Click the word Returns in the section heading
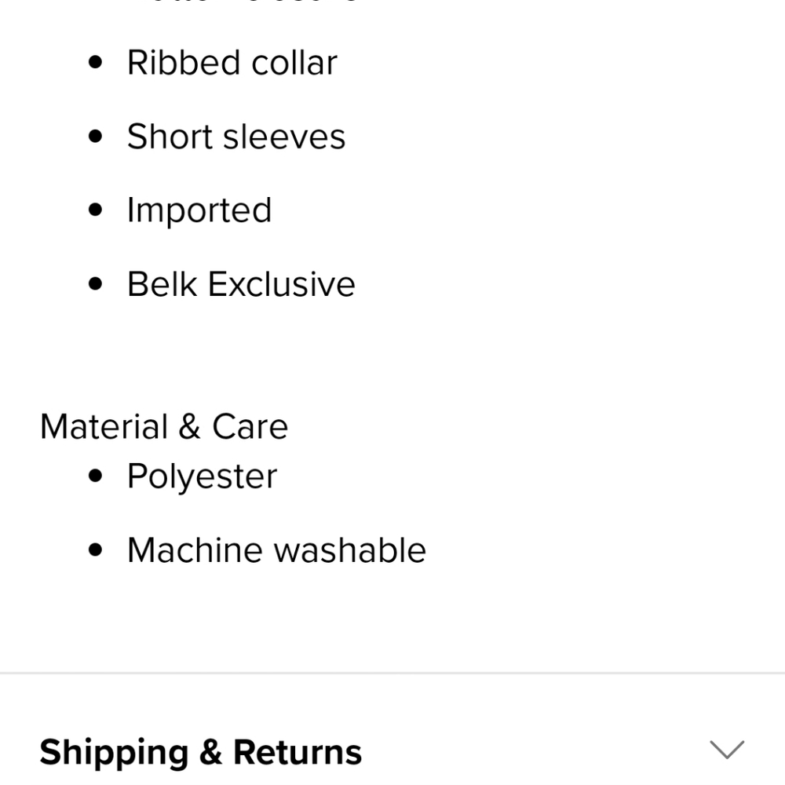 pos(297,752)
